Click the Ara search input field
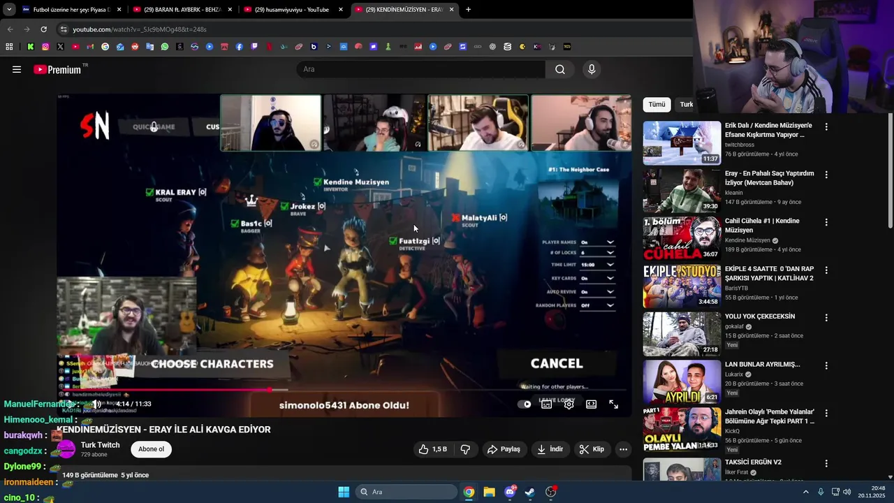894x503 pixels. [x=421, y=69]
